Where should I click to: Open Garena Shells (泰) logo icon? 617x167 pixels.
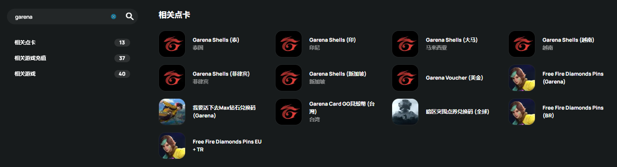point(172,44)
